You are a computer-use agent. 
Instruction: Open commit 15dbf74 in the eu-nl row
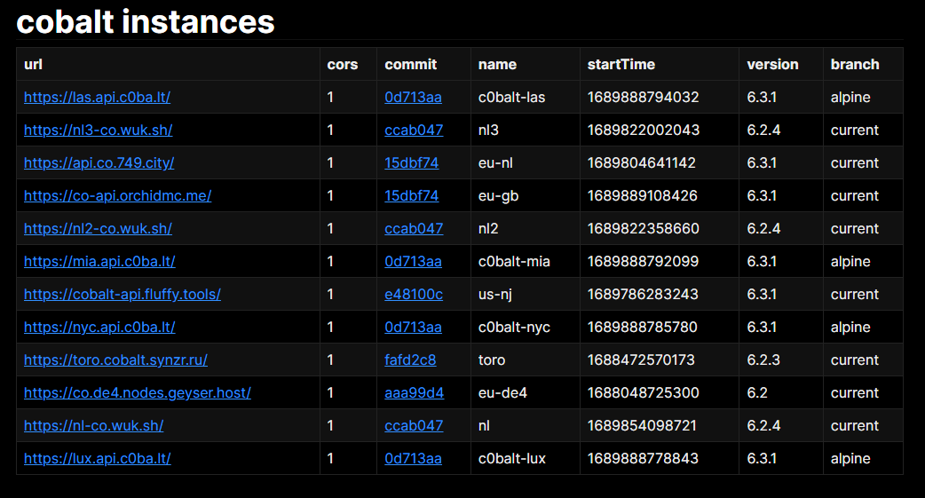point(412,162)
